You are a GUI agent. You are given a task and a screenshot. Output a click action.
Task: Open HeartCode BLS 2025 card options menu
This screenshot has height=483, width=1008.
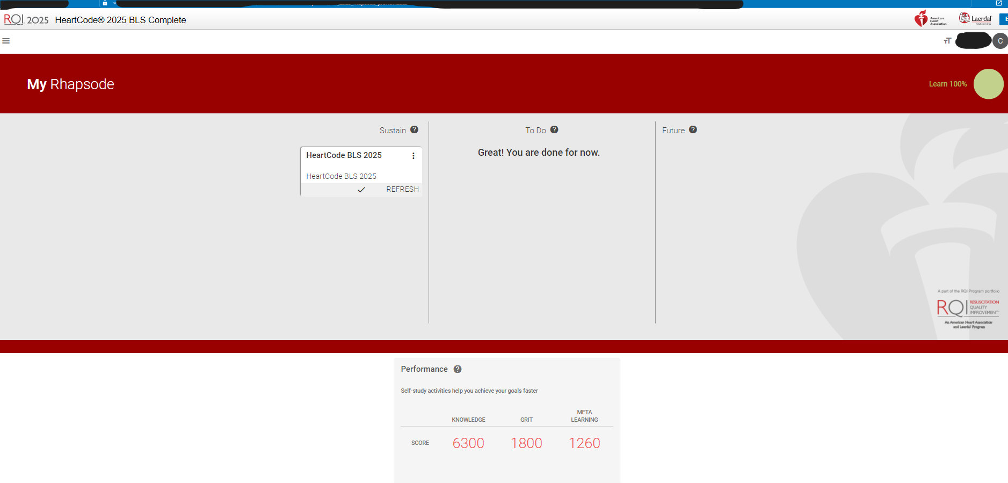(413, 156)
